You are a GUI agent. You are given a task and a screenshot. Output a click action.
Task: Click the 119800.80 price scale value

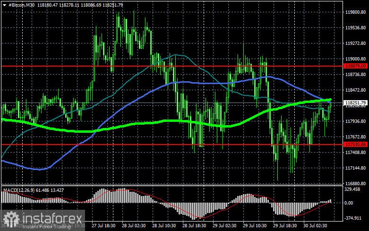click(x=355, y=12)
